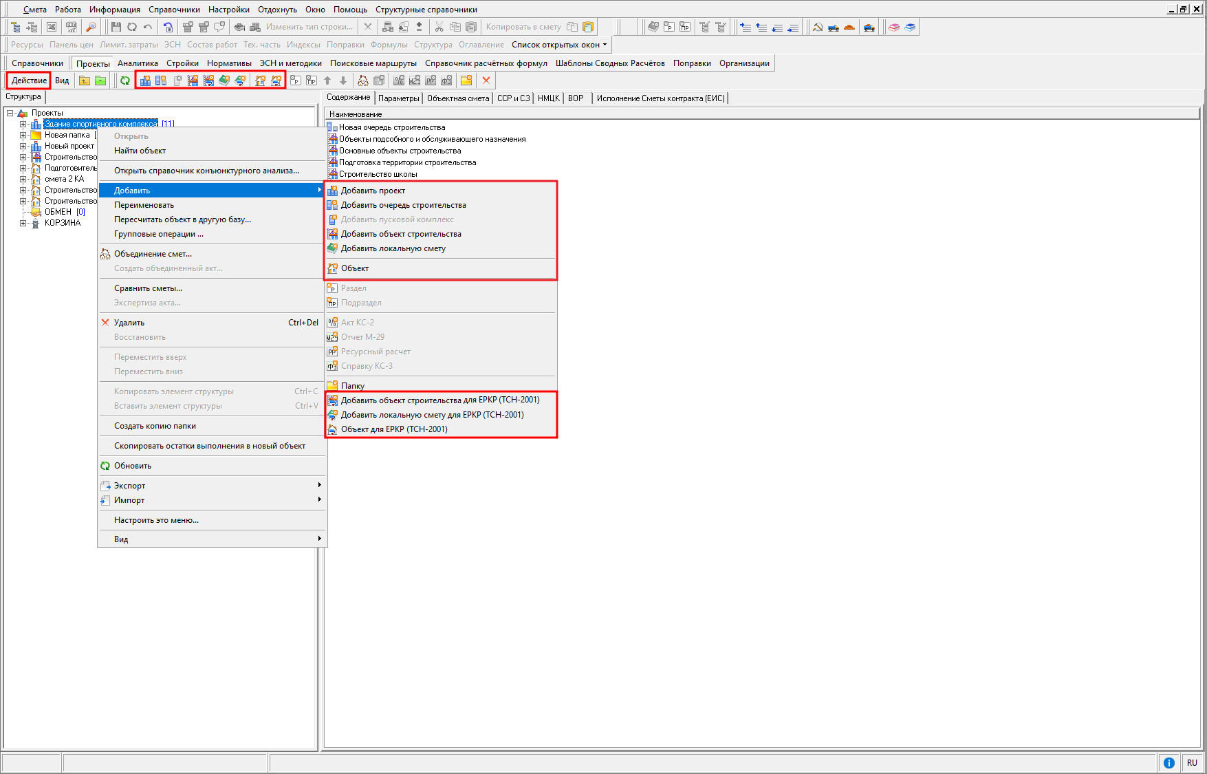This screenshot has width=1207, height=774.
Task: Open the Список открытых окон dropdown
Action: click(559, 45)
